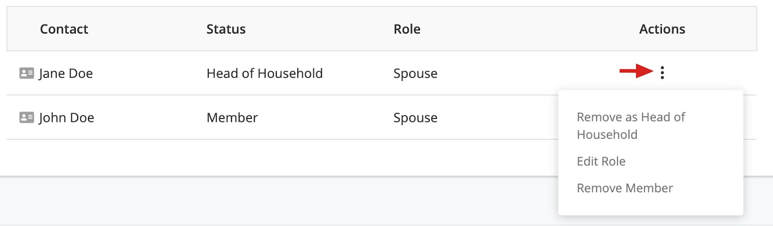Select Edit Role from the actions menu
Screen dimensions: 773x226
click(x=601, y=161)
